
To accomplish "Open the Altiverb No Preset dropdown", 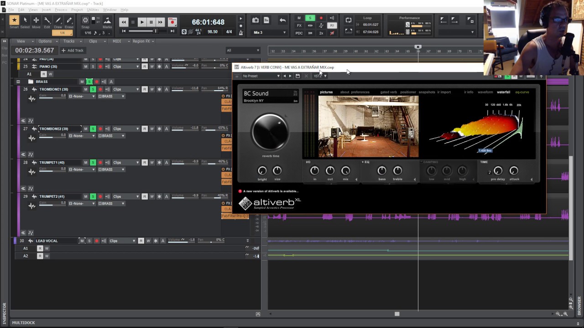I will click(x=261, y=76).
